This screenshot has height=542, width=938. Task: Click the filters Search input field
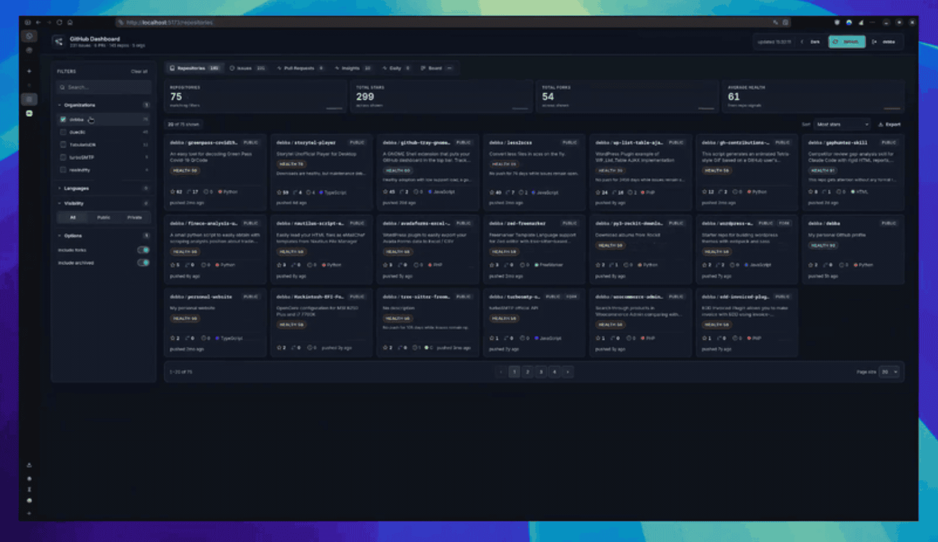tap(104, 87)
